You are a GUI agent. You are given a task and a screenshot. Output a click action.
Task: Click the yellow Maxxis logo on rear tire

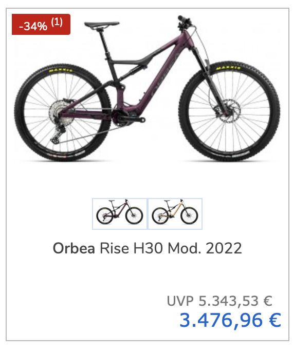(61, 70)
